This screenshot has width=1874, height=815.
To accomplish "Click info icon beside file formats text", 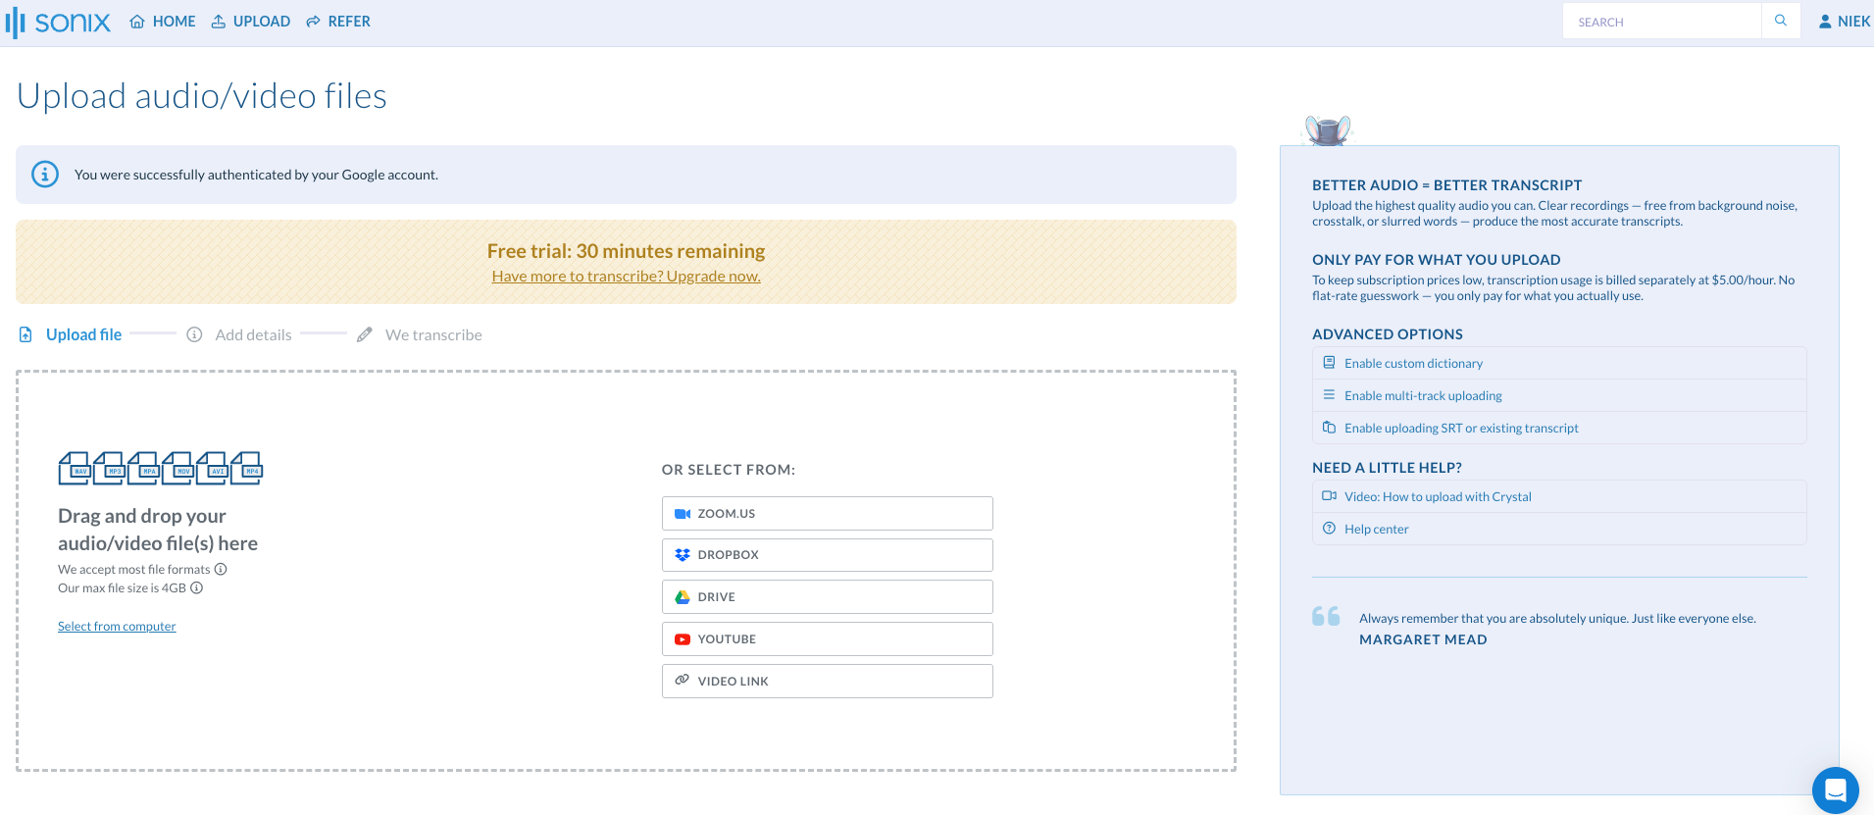I will [221, 569].
